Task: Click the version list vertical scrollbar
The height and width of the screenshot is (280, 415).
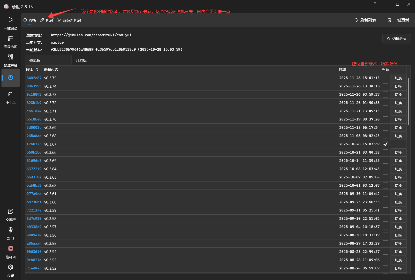Action: [x=409, y=101]
